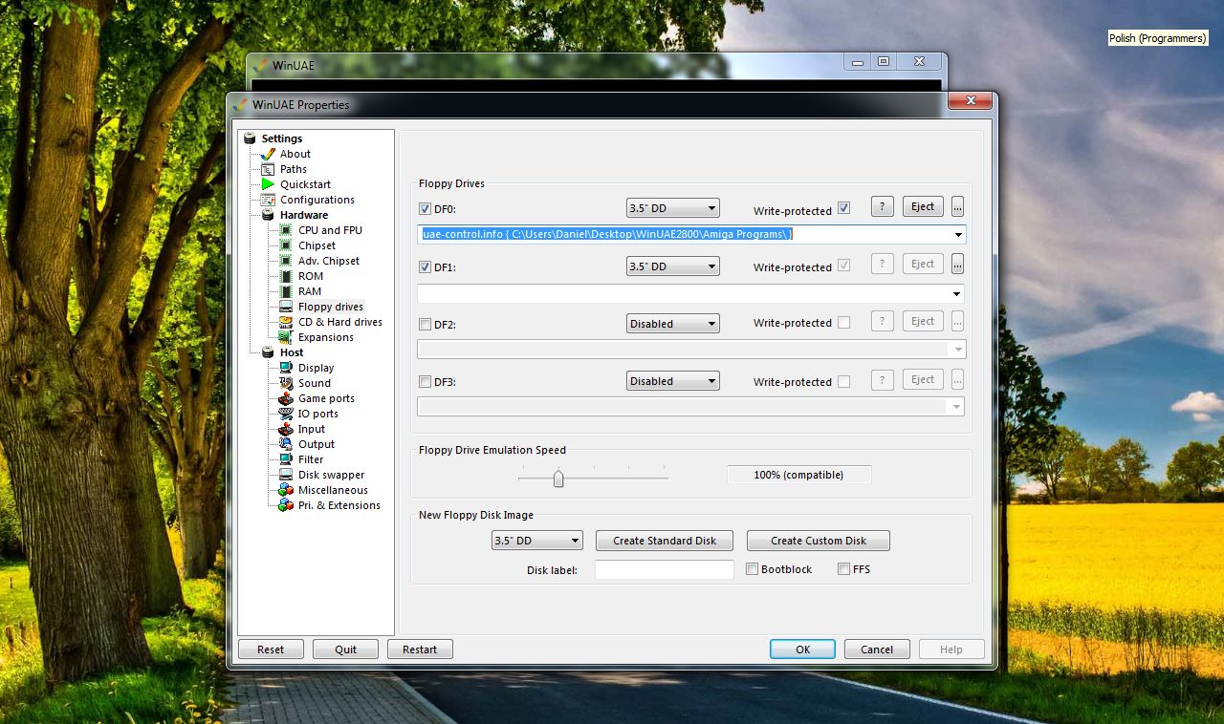Expand DF1 disk image path history

click(958, 293)
